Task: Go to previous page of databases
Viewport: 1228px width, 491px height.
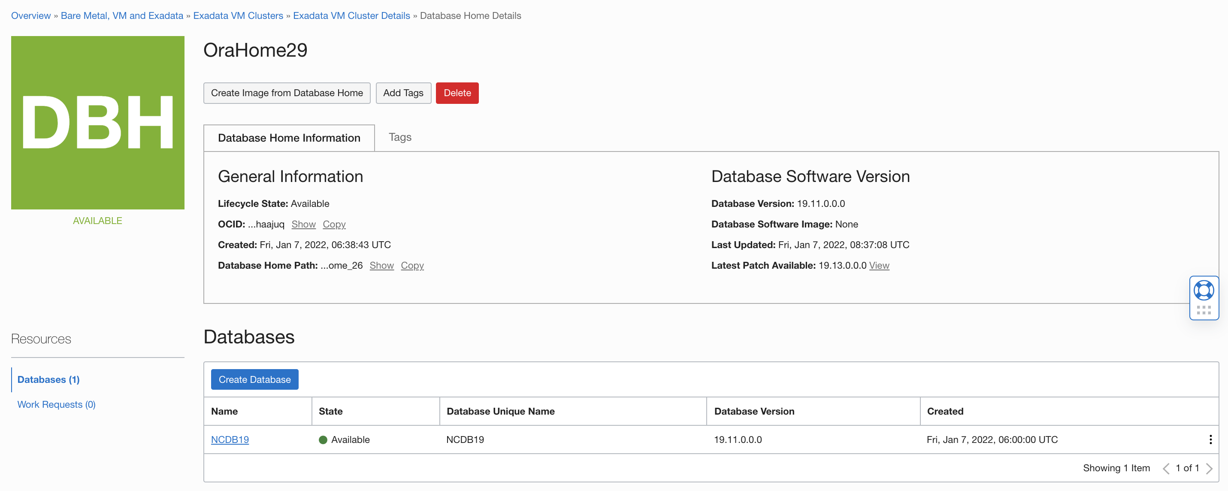Action: click(1166, 468)
